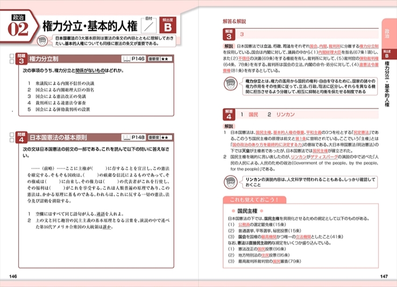Image resolution: width=397 pixels, height=287 pixels.
Task: Click the red term 基本的人権の尊重
Action: point(289,133)
